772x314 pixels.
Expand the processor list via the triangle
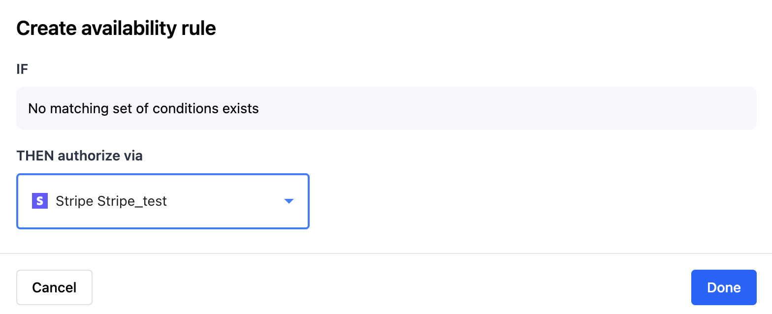[289, 201]
